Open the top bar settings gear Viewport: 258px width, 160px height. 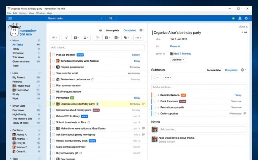[x=247, y=18]
